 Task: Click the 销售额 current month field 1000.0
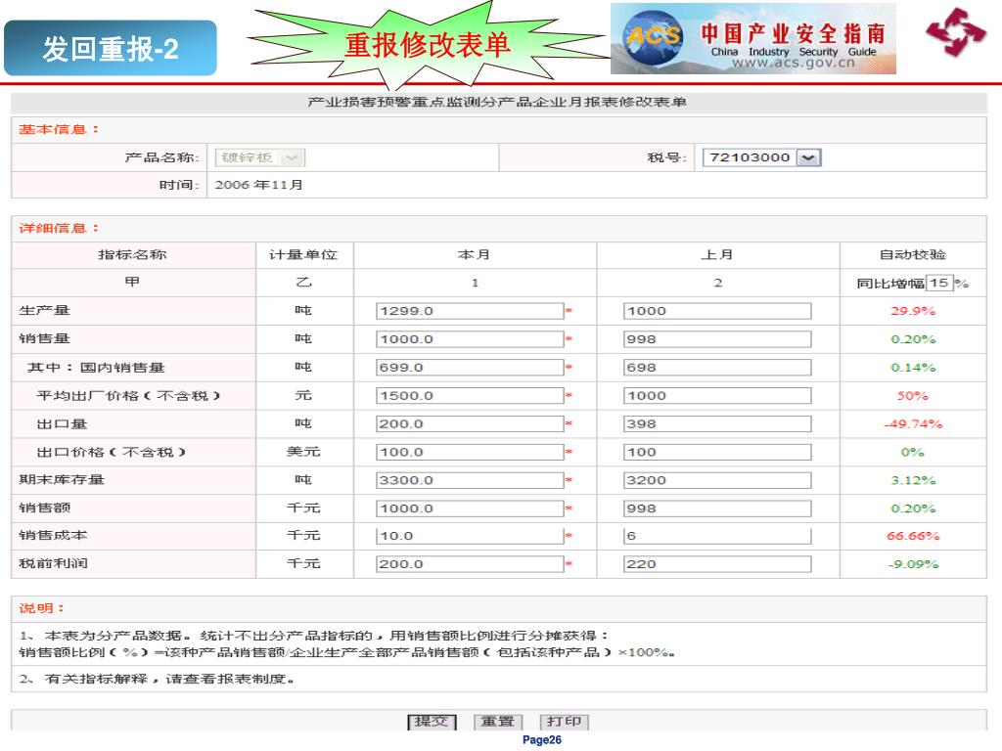470,508
